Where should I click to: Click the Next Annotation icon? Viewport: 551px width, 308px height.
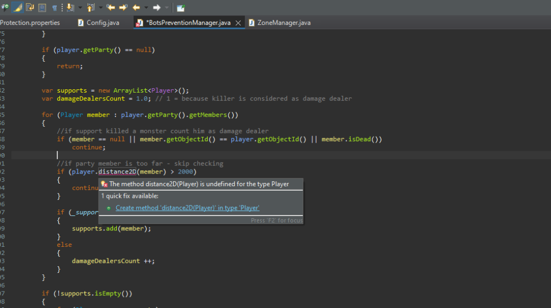71,8
